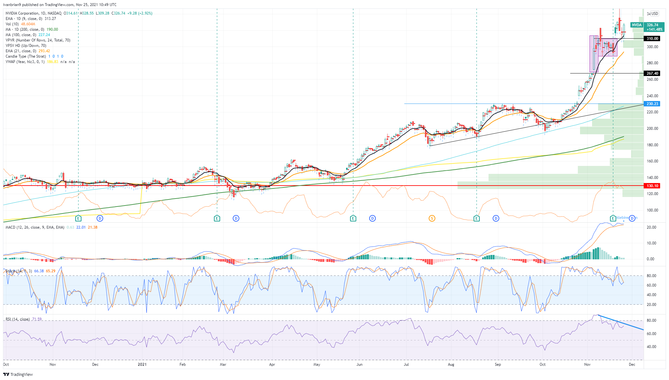Click the dividend D marker near December 2020

(100, 218)
